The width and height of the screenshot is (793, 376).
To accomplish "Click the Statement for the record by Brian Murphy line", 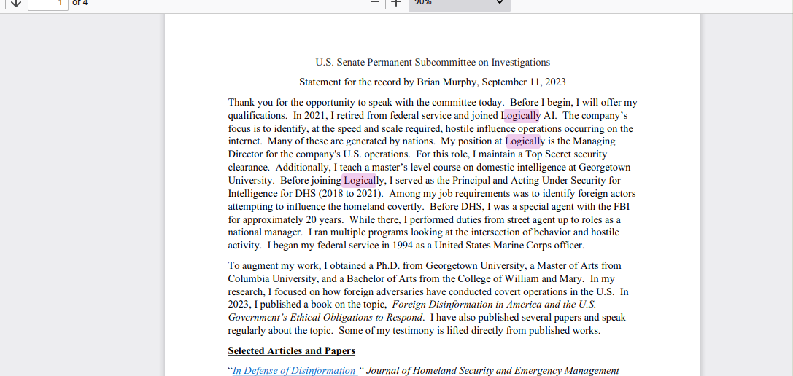I will 433,82.
